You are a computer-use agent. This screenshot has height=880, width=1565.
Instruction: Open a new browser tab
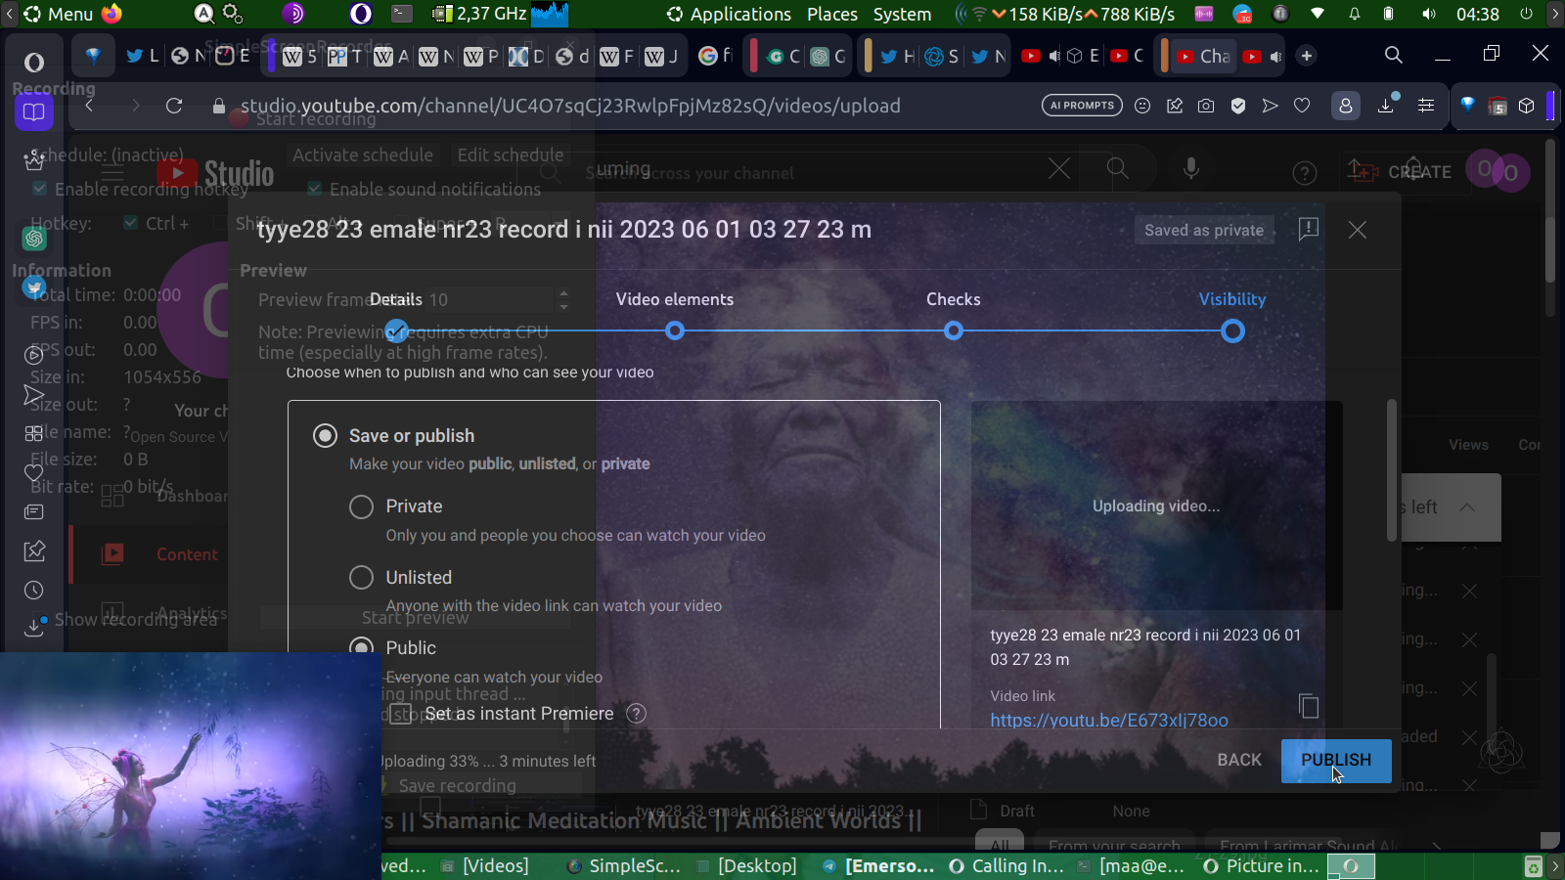point(1307,56)
